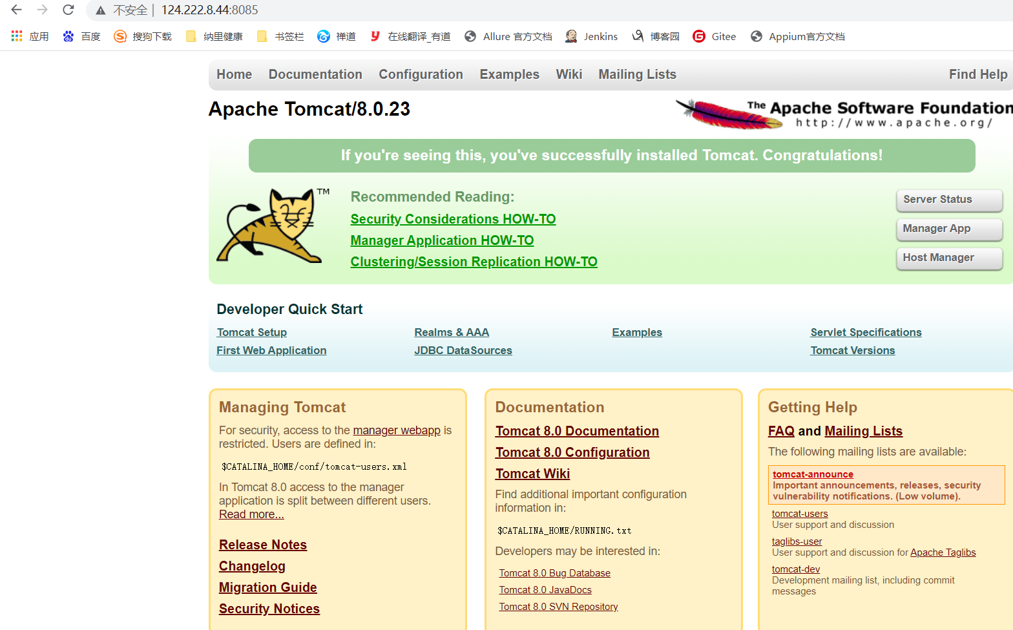The width and height of the screenshot is (1013, 630).
Task: Open the tomcat-users mailing list link
Action: pyautogui.click(x=800, y=514)
